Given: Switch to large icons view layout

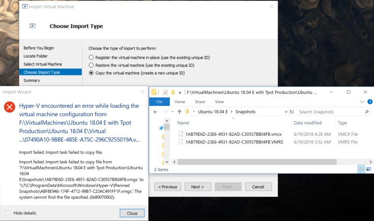Looking at the screenshot, I should coord(369,169).
